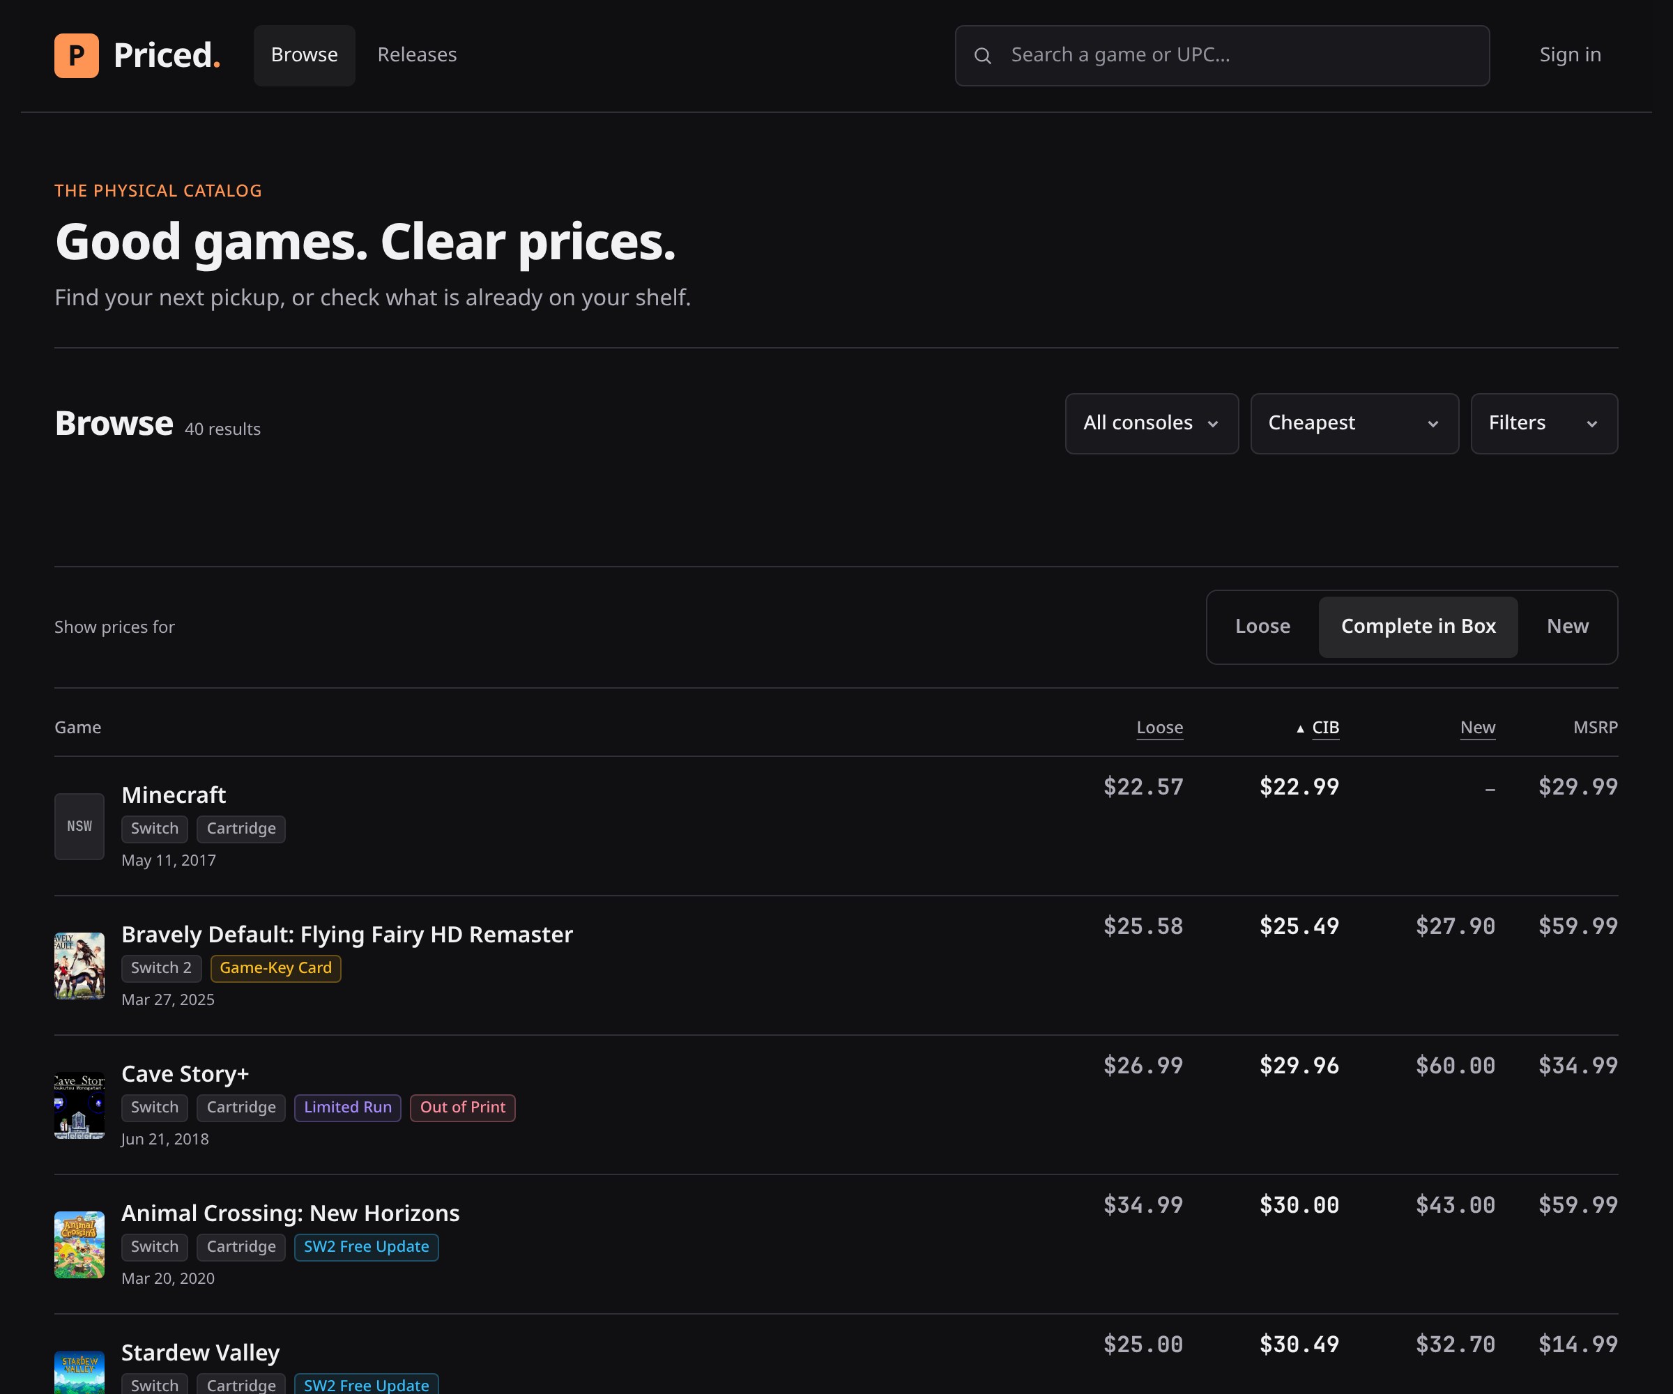The image size is (1673, 1394).
Task: Open the Stardew Valley title
Action: tap(200, 1353)
